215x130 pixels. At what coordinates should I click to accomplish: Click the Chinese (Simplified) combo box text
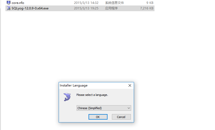tap(90, 108)
